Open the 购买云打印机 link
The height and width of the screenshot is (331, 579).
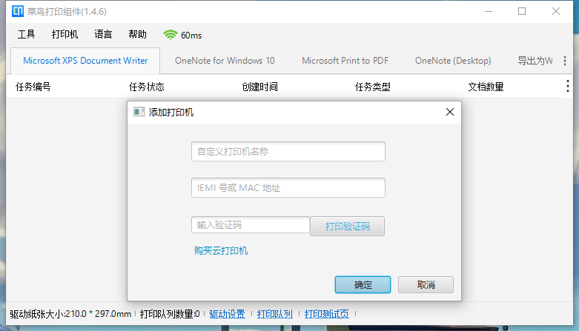coord(221,251)
